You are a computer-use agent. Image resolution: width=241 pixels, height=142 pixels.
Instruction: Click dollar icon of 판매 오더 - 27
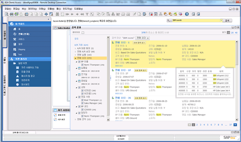(x=113, y=70)
